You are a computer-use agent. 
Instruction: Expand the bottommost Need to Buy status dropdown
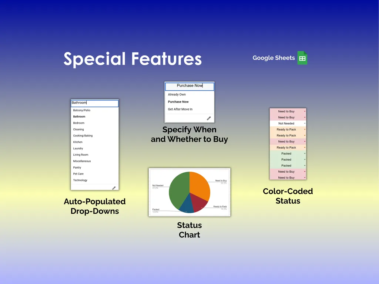click(305, 178)
